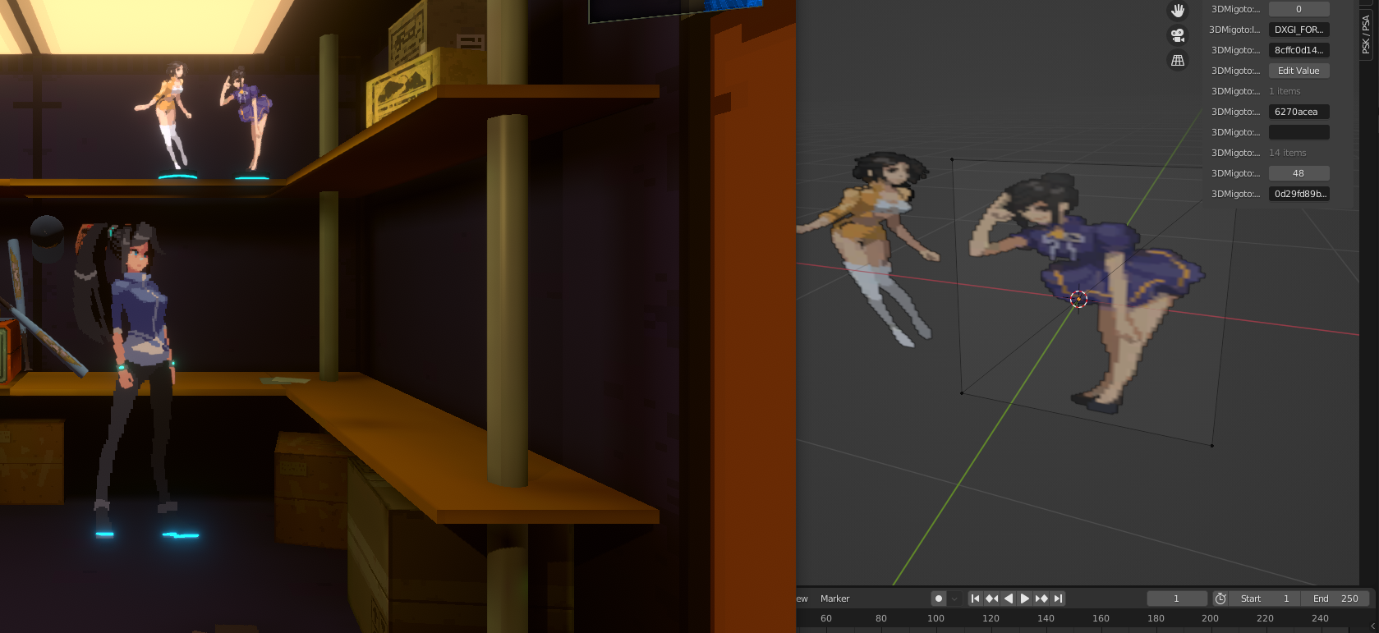
Task: Select the Start frame field
Action: (1265, 599)
